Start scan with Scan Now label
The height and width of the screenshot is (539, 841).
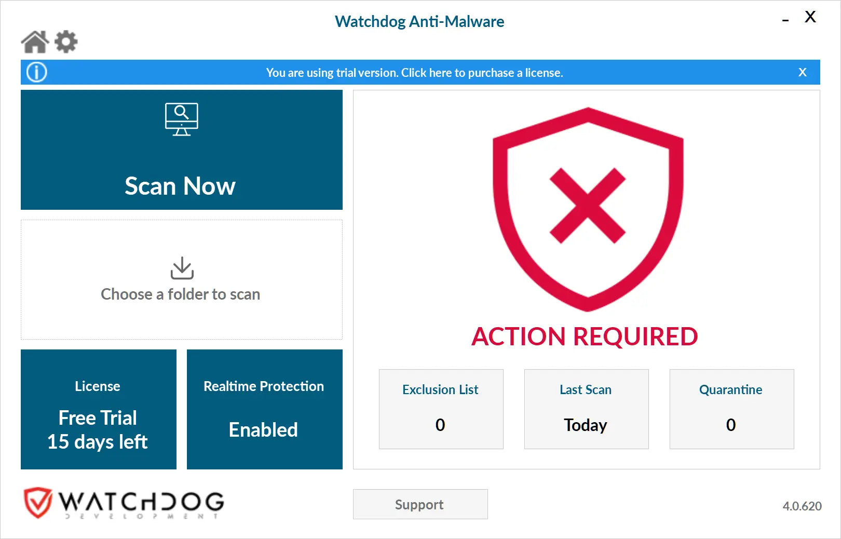pyautogui.click(x=180, y=186)
